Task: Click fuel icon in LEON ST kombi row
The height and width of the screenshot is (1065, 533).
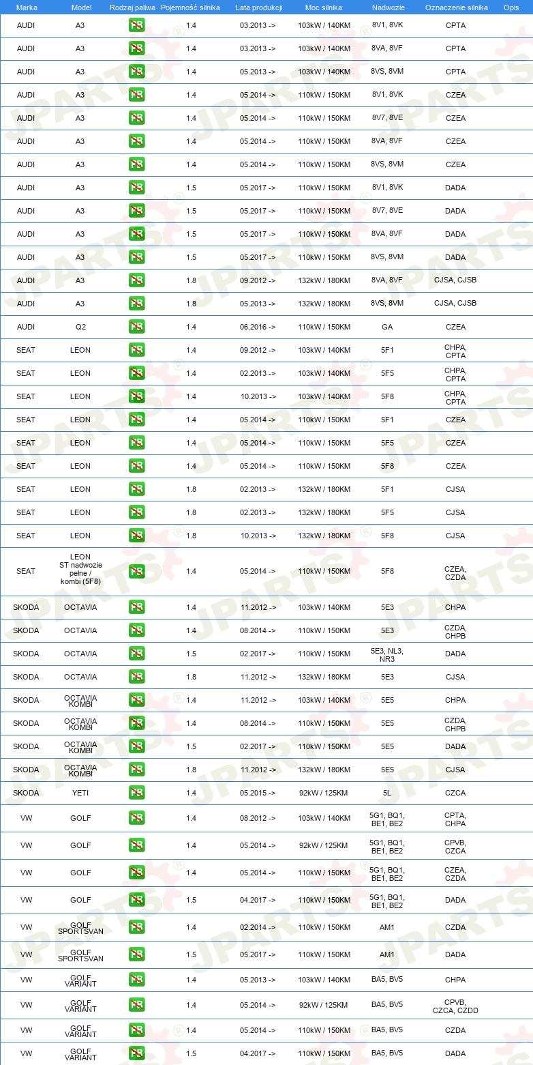Action: [136, 571]
